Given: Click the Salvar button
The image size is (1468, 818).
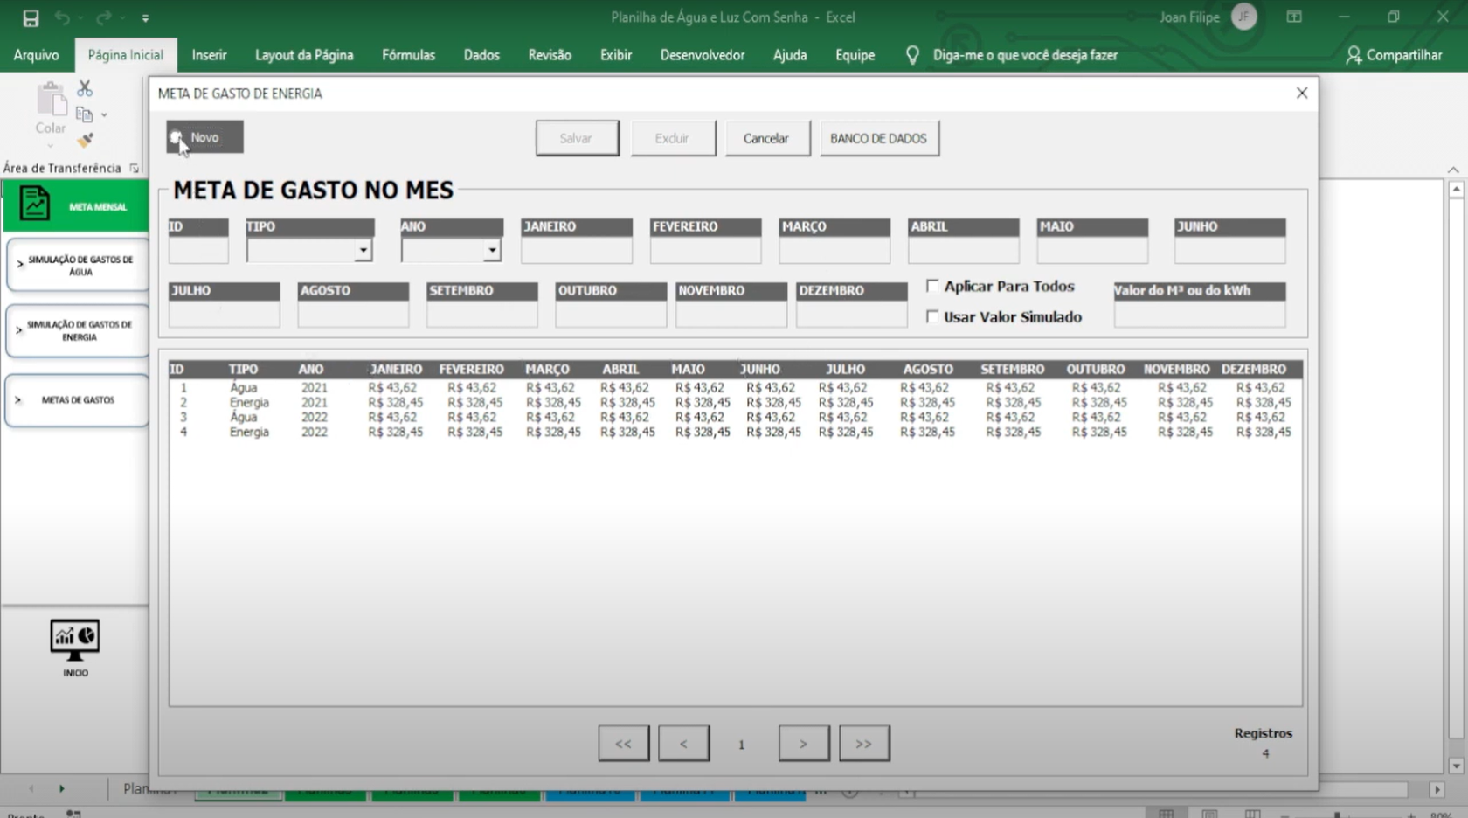Looking at the screenshot, I should [x=577, y=138].
